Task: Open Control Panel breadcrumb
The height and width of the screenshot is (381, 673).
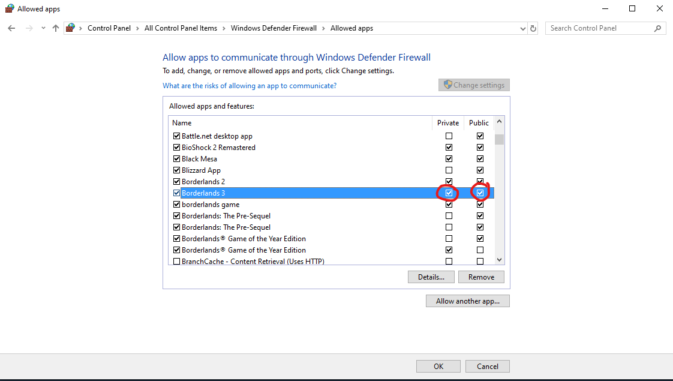Action: 109,28
